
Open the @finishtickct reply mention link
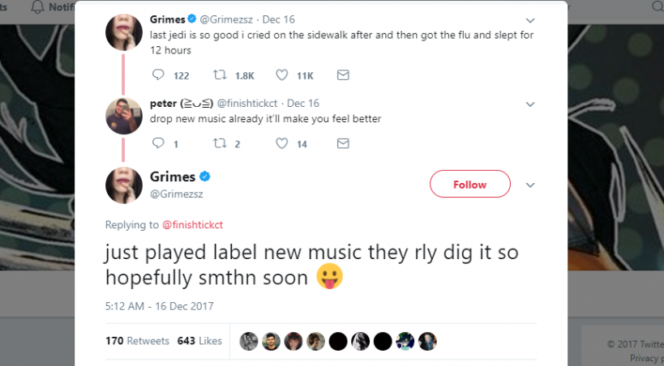(193, 224)
